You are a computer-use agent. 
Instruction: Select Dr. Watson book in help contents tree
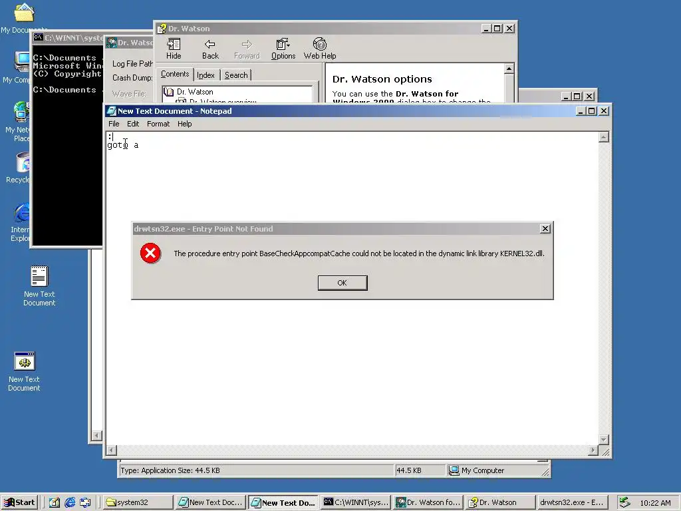coord(195,92)
